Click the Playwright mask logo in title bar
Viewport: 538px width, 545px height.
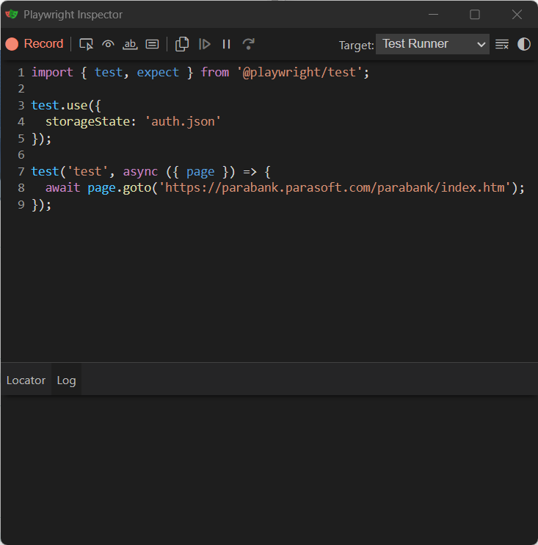click(x=12, y=14)
